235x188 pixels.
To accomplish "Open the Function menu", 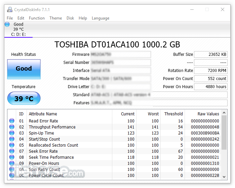I will pos(37,18).
